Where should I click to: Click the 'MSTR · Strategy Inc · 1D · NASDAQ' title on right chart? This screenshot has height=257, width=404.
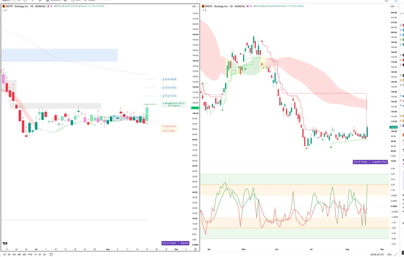tap(225, 6)
